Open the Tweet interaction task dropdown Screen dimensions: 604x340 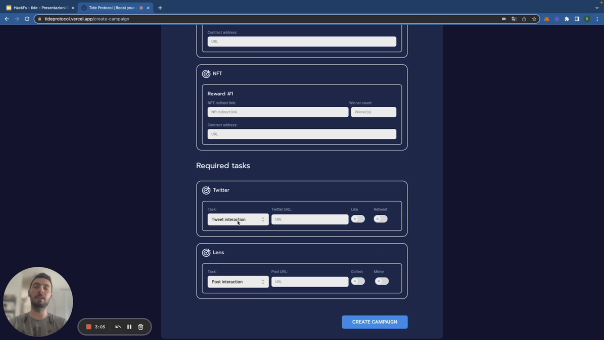pos(238,220)
